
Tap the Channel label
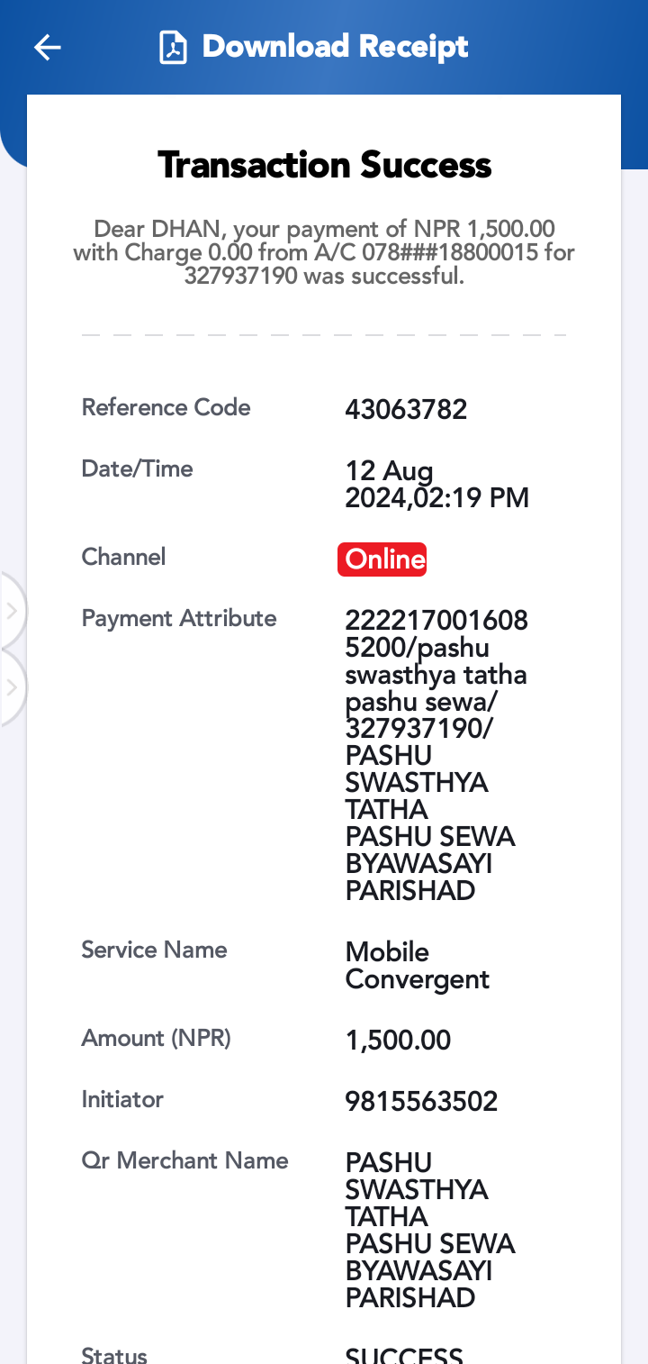click(x=123, y=557)
